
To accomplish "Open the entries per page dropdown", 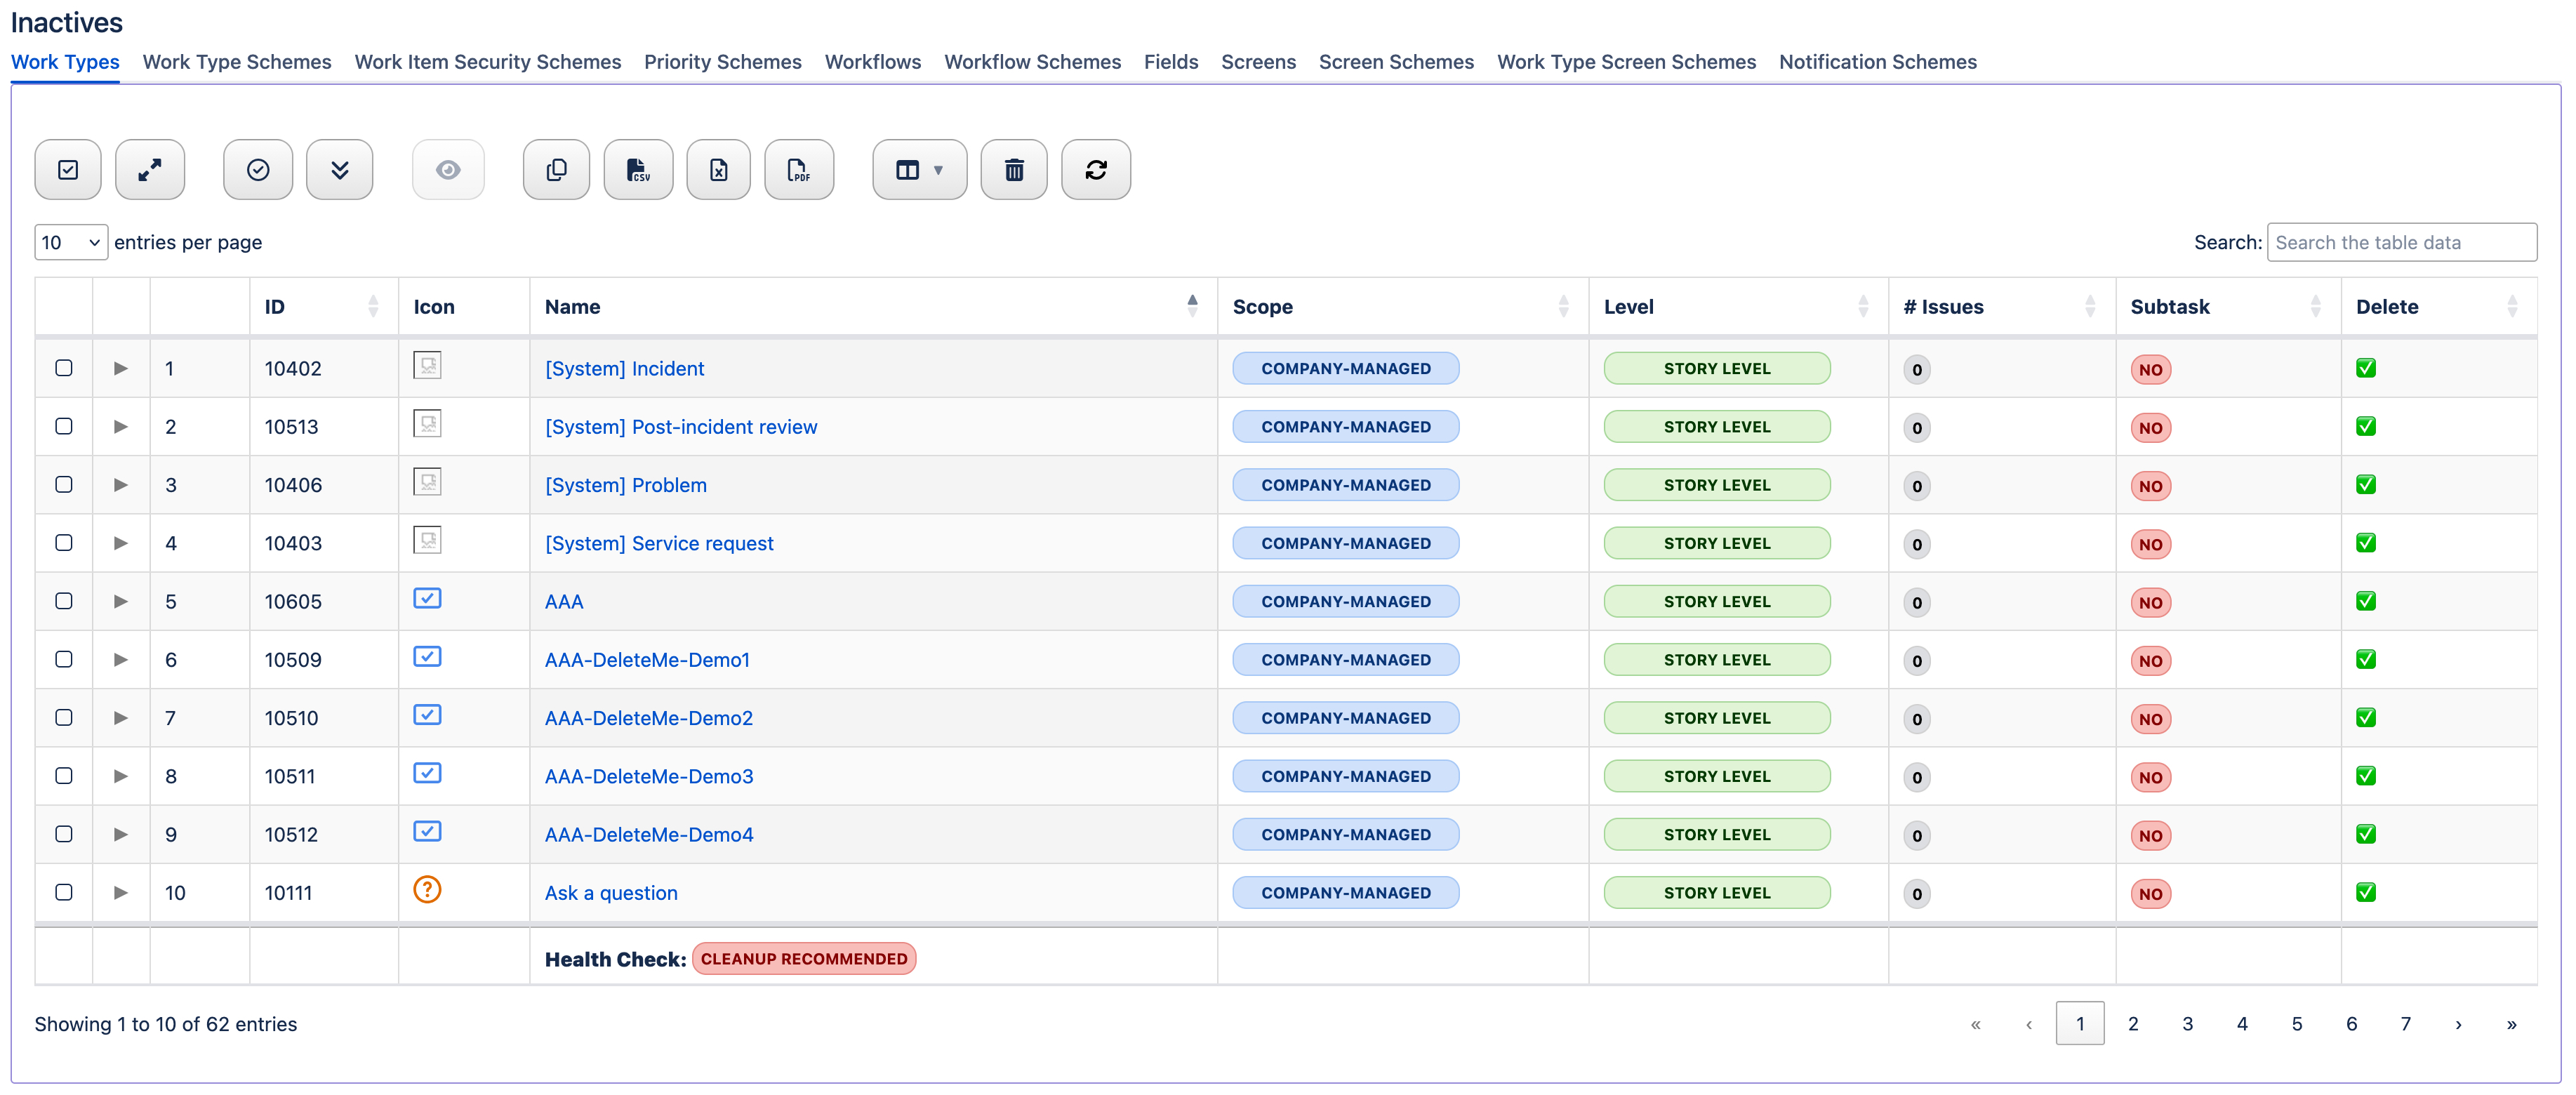I will [x=71, y=242].
